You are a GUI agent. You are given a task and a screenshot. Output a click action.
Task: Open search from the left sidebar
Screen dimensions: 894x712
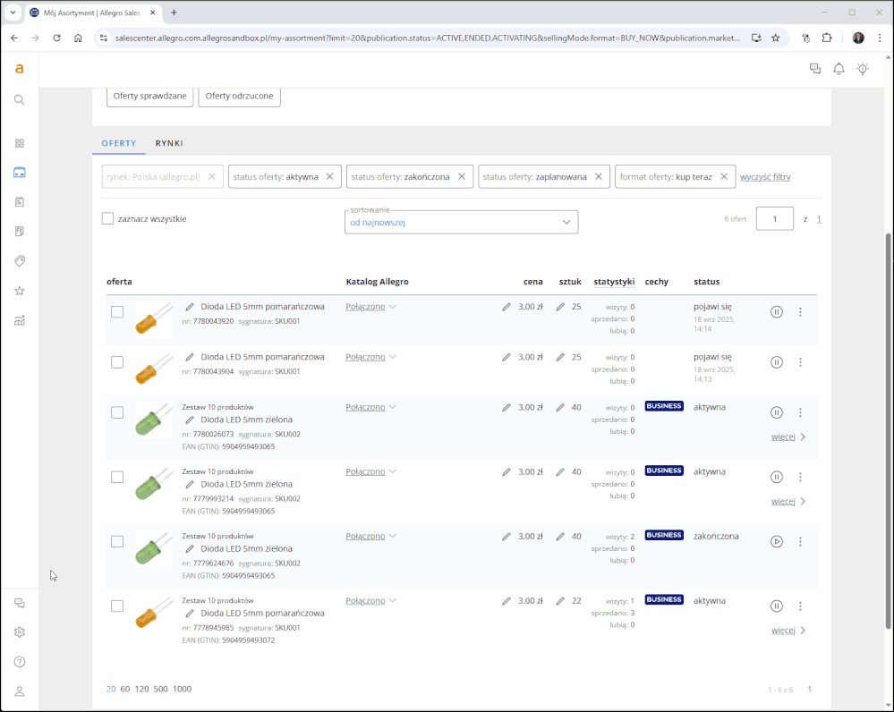(20, 100)
